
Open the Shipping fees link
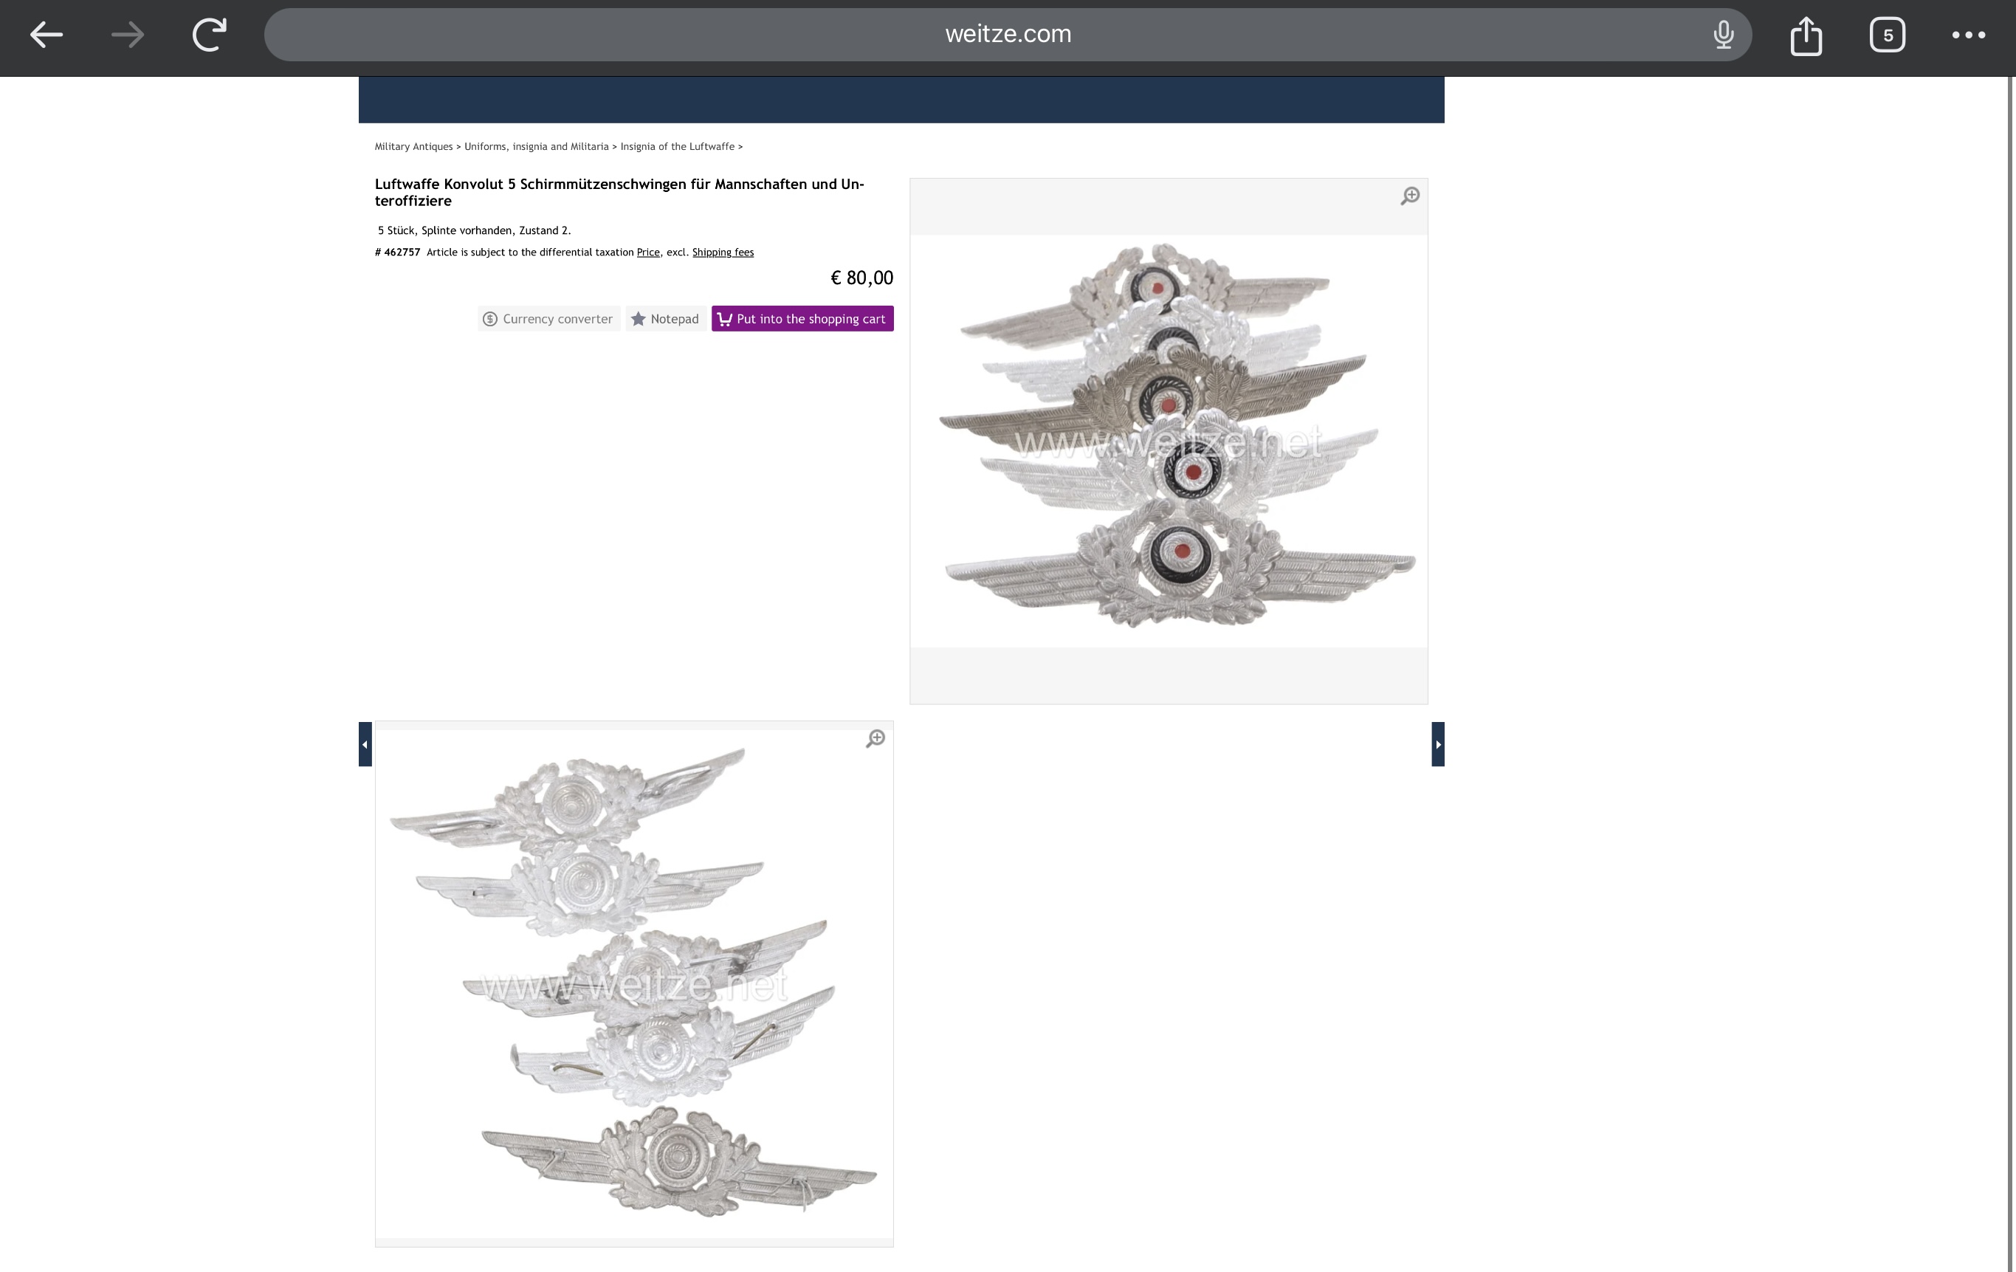tap(723, 252)
